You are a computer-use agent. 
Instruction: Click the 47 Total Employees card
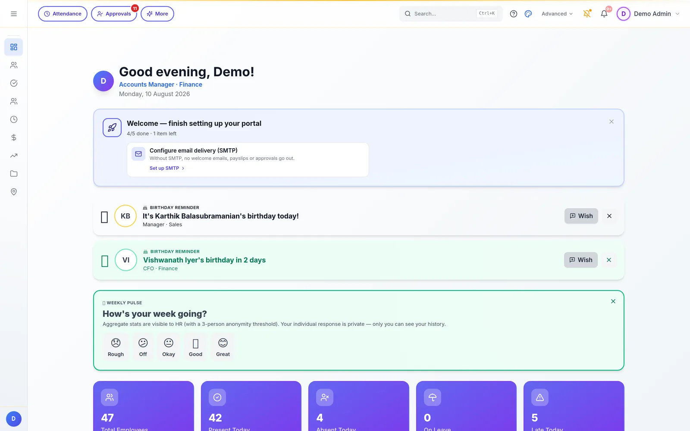(144, 406)
